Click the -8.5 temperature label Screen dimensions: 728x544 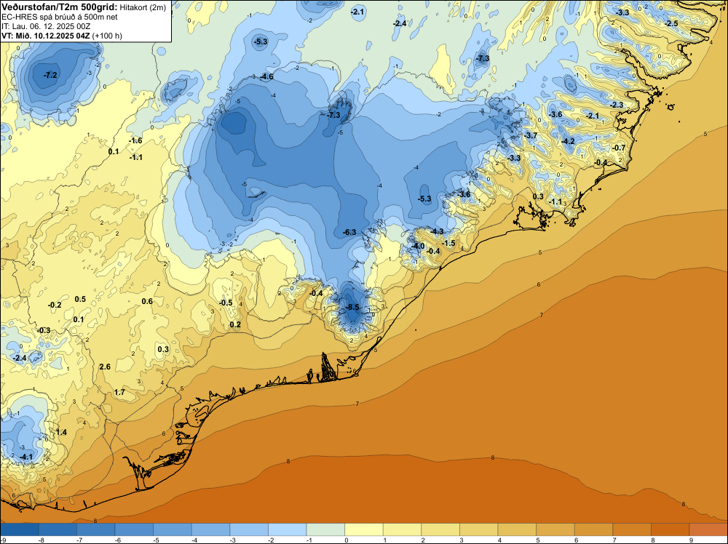click(x=352, y=307)
